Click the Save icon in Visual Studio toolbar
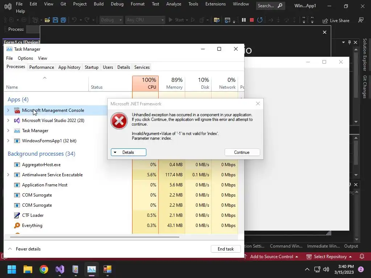The height and width of the screenshot is (278, 371). (55, 20)
